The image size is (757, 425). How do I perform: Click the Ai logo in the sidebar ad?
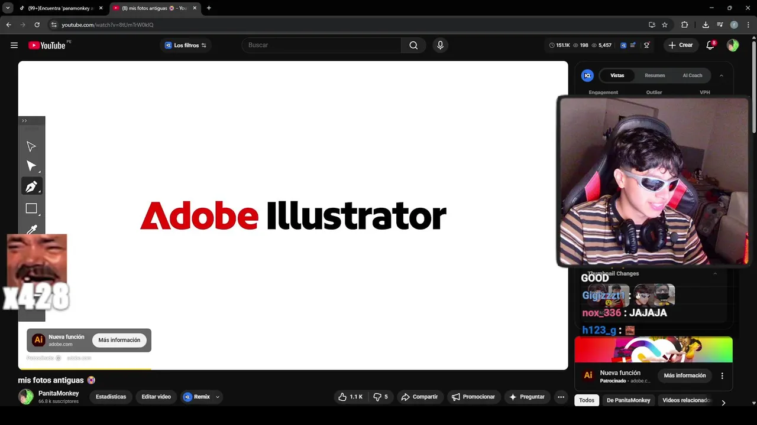point(588,375)
